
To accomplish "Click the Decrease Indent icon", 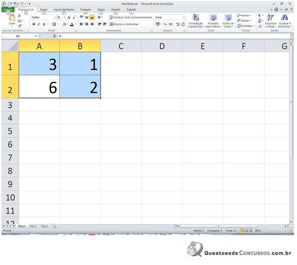I will [99, 24].
